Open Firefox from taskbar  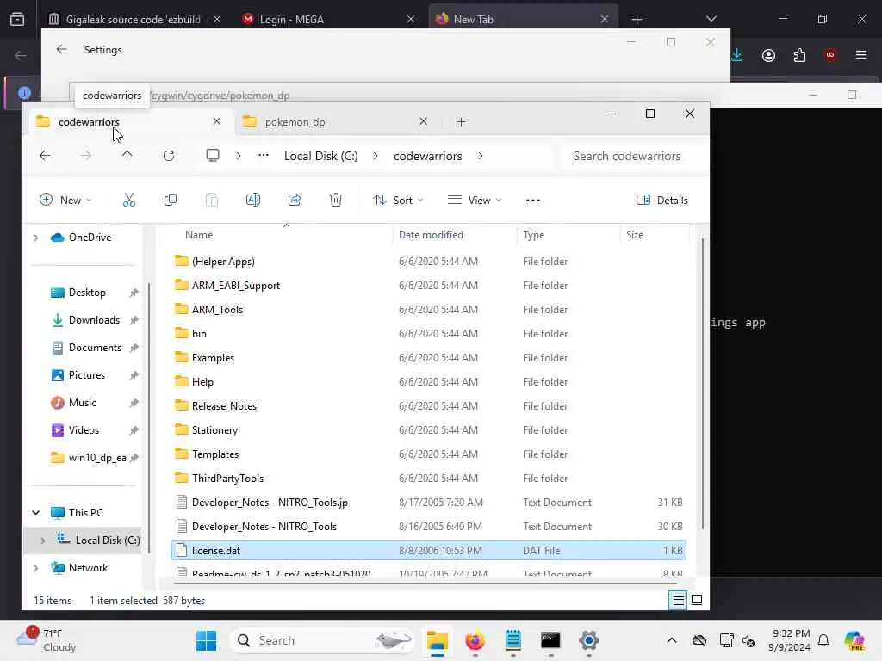click(475, 640)
